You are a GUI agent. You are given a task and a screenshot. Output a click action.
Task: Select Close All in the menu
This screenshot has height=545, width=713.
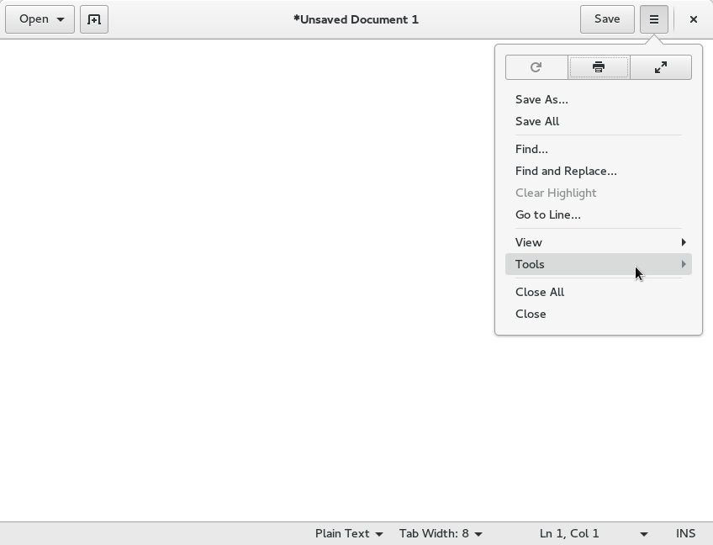pyautogui.click(x=599, y=292)
